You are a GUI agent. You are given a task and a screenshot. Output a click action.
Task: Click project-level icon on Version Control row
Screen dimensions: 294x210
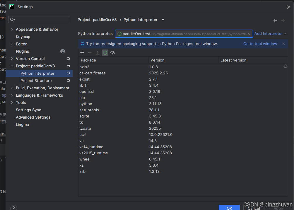69,59
